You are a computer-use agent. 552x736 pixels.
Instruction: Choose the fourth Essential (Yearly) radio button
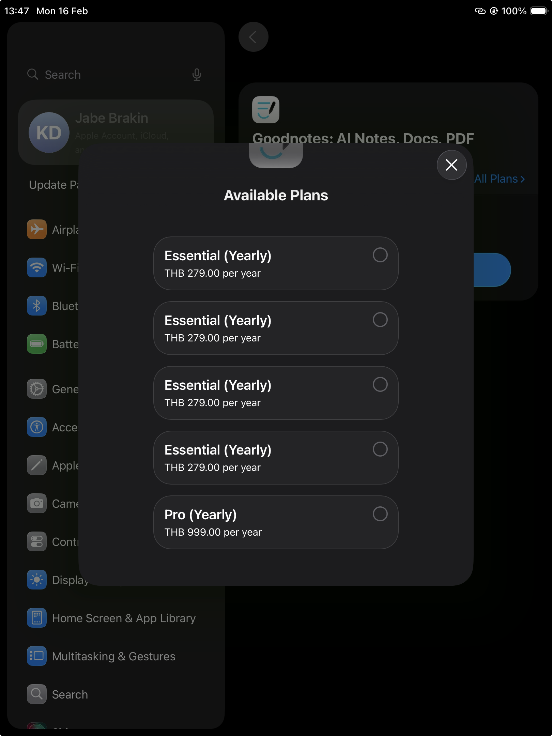point(380,449)
